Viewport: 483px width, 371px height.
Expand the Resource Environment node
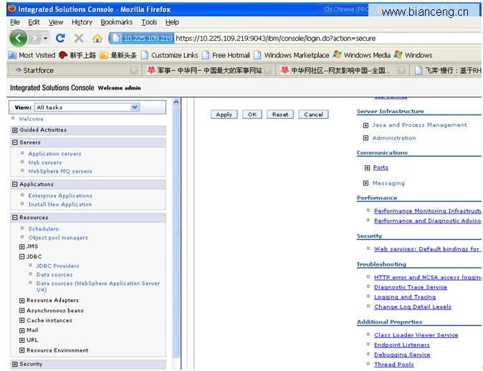coord(22,350)
